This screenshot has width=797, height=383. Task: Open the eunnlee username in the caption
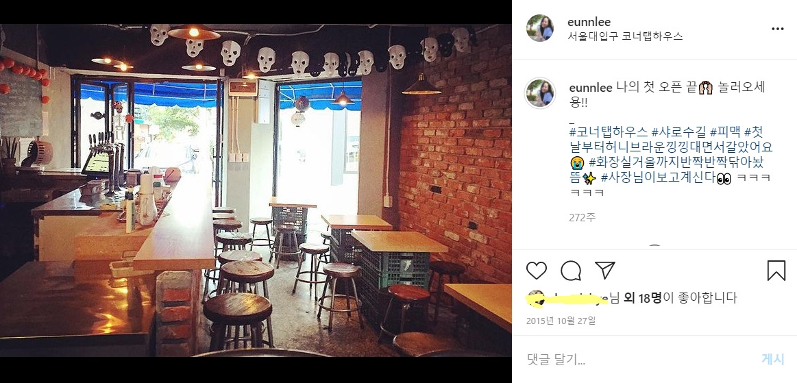click(x=591, y=88)
